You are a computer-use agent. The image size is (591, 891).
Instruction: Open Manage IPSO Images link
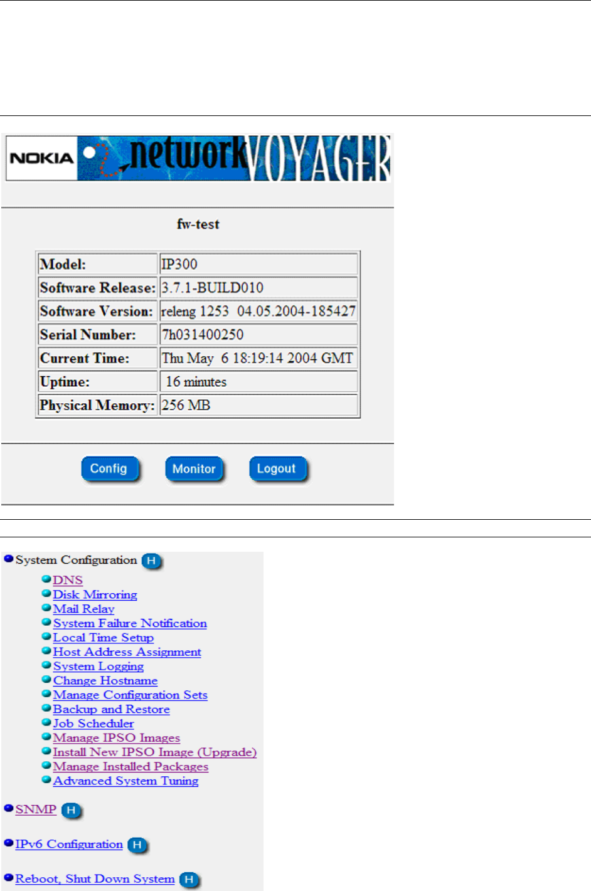pyautogui.click(x=116, y=738)
